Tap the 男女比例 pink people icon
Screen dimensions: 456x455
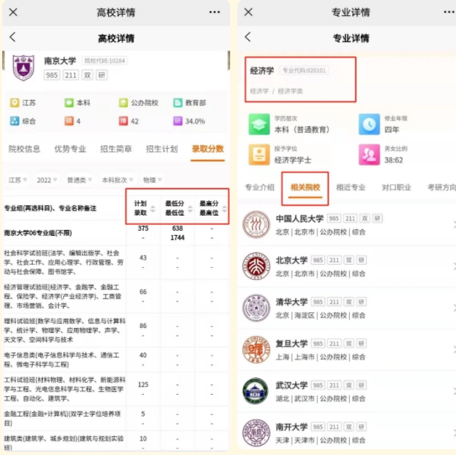click(369, 154)
